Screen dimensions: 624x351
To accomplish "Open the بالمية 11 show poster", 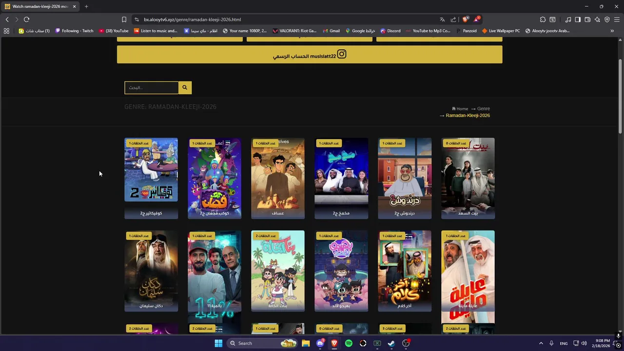I will click(x=214, y=271).
